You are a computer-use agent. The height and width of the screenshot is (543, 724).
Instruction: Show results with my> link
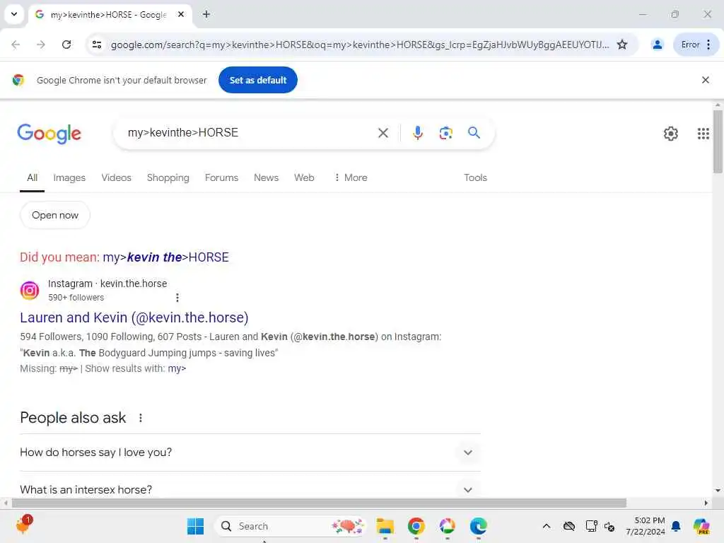click(x=177, y=368)
